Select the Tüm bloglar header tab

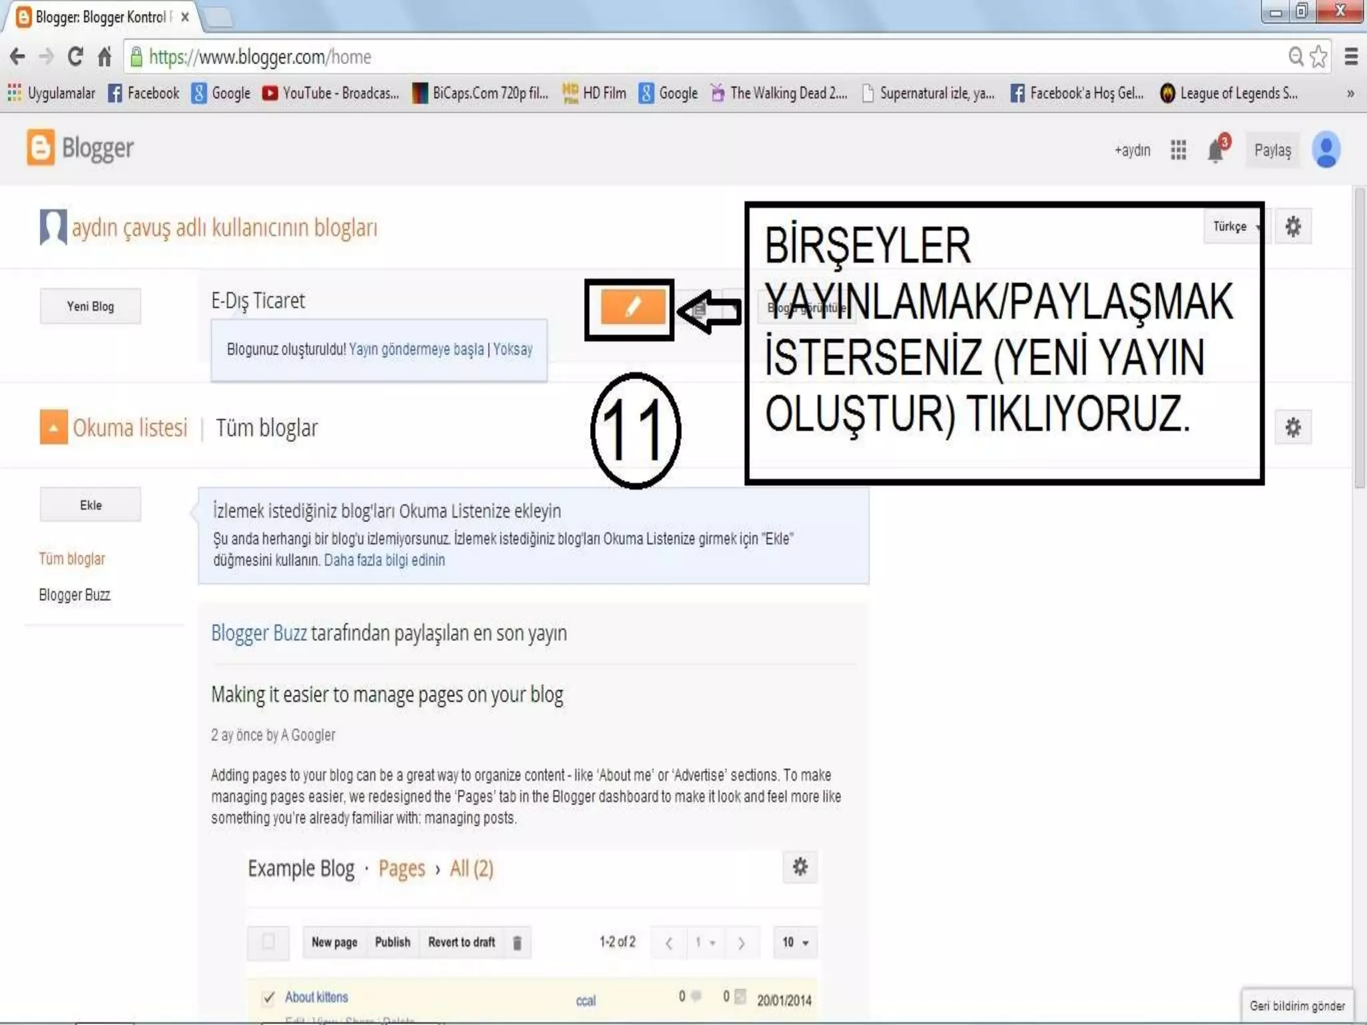(x=266, y=428)
